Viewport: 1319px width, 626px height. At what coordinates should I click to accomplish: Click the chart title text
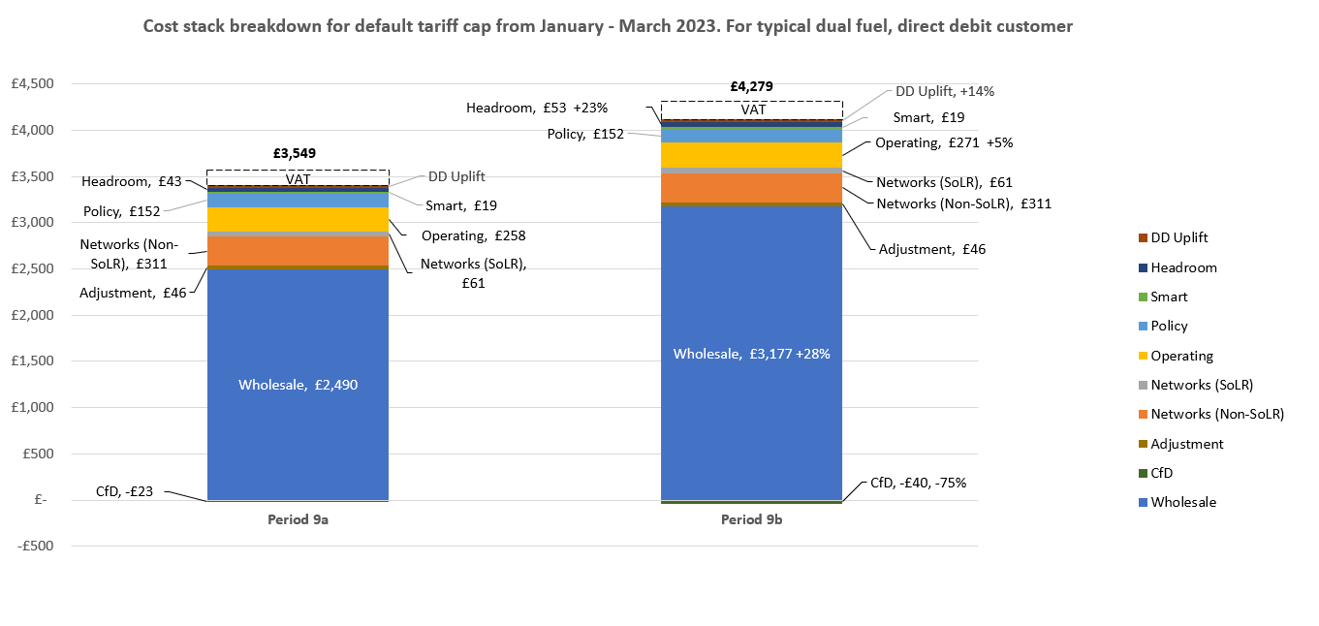point(608,26)
